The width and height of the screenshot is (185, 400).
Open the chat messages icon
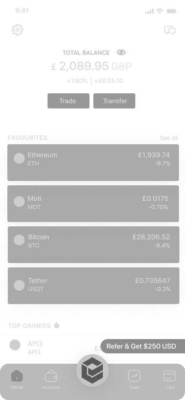tap(170, 30)
